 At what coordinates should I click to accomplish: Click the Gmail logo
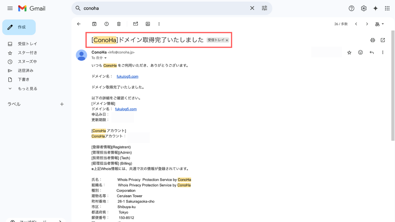point(32,8)
